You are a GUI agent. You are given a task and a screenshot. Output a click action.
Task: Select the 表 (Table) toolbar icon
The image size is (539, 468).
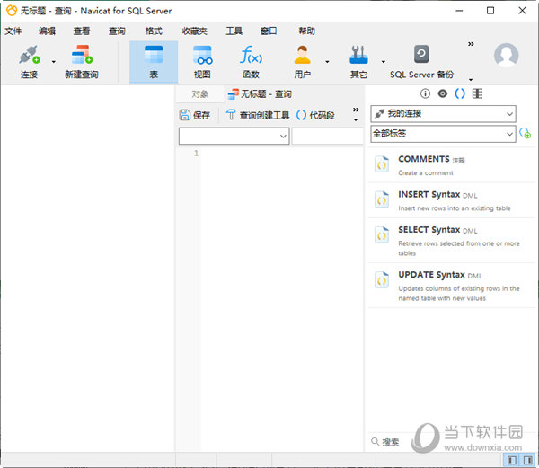pos(154,59)
